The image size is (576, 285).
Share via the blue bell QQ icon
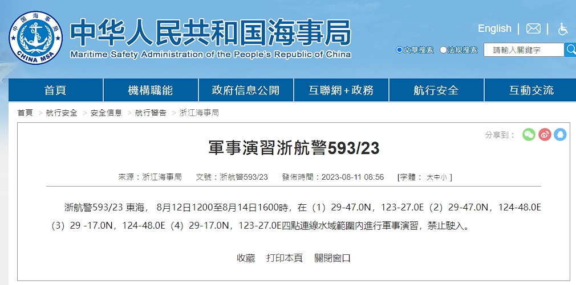(560, 134)
